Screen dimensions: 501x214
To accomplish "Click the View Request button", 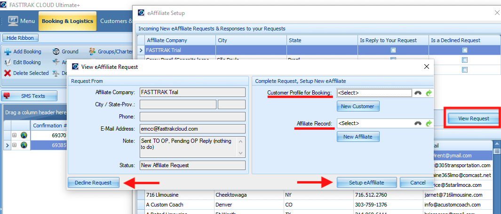I will coord(473,118).
